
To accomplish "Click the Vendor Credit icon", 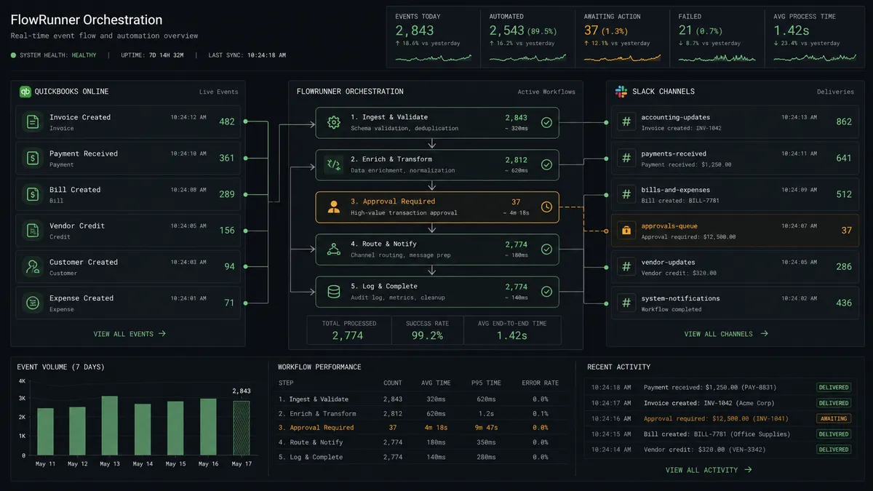I will (x=33, y=230).
